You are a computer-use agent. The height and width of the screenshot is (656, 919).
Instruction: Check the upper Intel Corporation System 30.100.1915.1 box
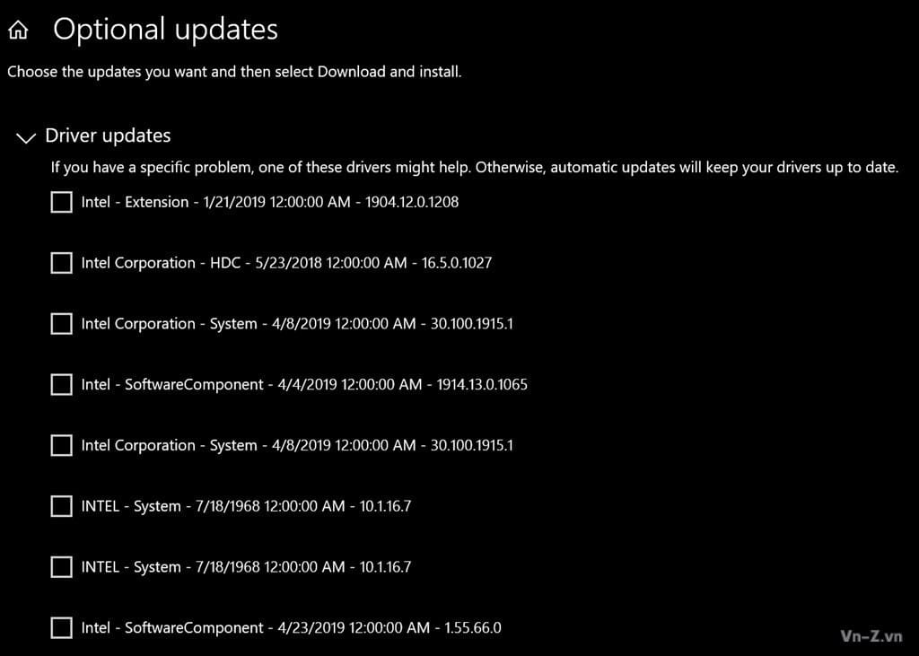point(61,324)
